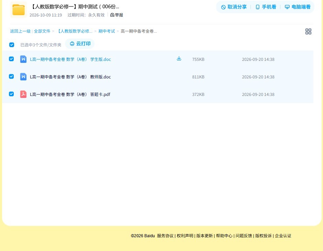
Task: Open the 版本更新 footer link
Action: [x=204, y=236]
